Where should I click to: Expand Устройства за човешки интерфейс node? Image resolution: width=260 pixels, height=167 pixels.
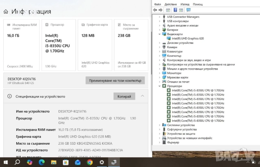click(160, 138)
